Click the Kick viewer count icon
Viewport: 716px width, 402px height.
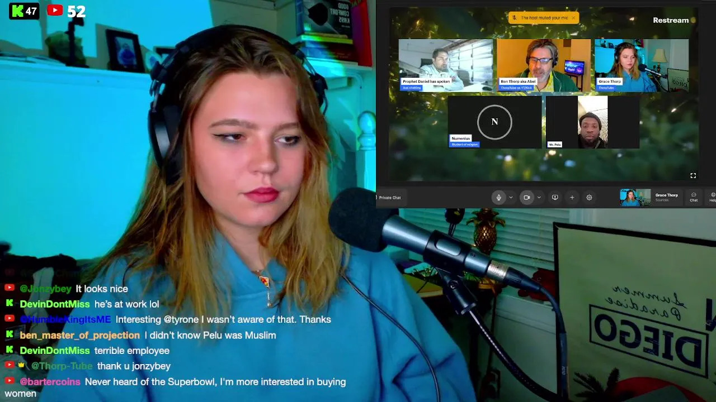[x=17, y=11]
